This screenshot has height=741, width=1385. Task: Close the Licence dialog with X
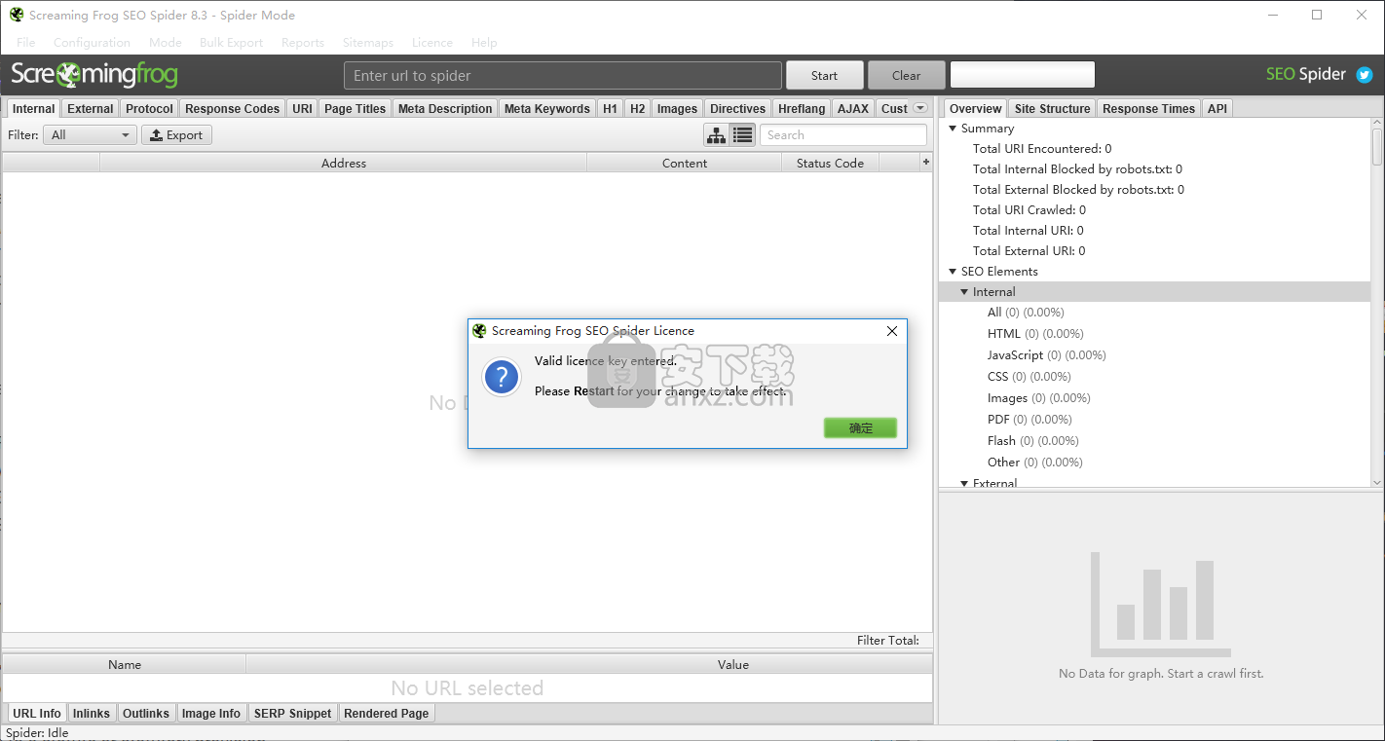coord(891,331)
